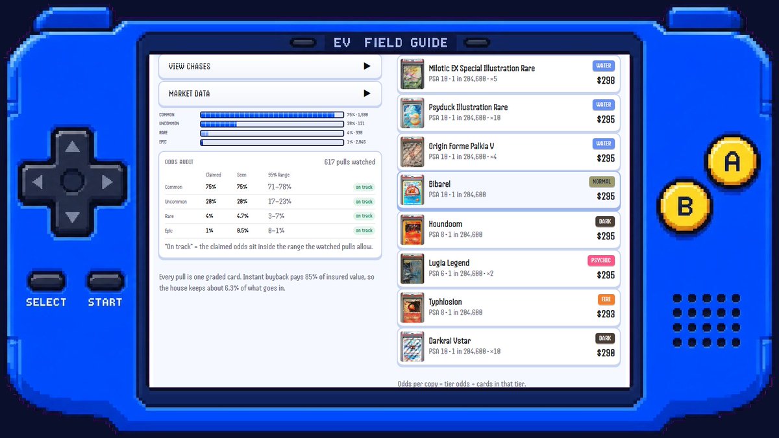Screen dimensions: 779x438
Task: Tap the D-pad down arrow
Action: pyautogui.click(x=73, y=217)
